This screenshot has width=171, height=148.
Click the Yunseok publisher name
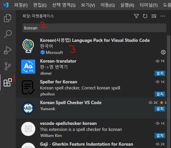click(48, 109)
